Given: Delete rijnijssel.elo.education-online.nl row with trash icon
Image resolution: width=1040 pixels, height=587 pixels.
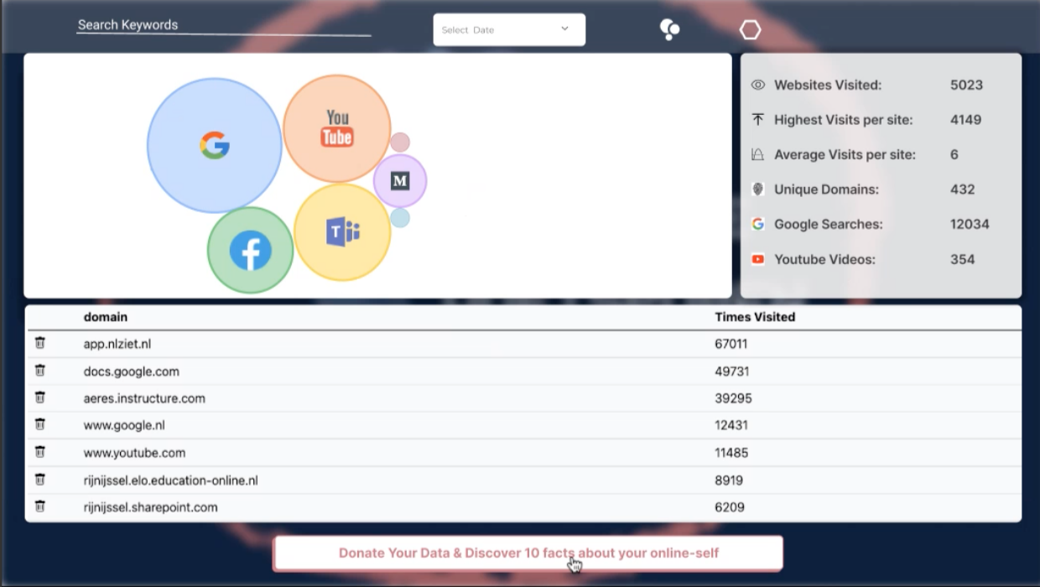Looking at the screenshot, I should [39, 480].
